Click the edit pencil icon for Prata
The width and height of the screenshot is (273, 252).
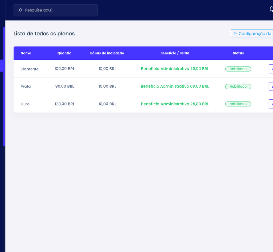click(x=271, y=87)
